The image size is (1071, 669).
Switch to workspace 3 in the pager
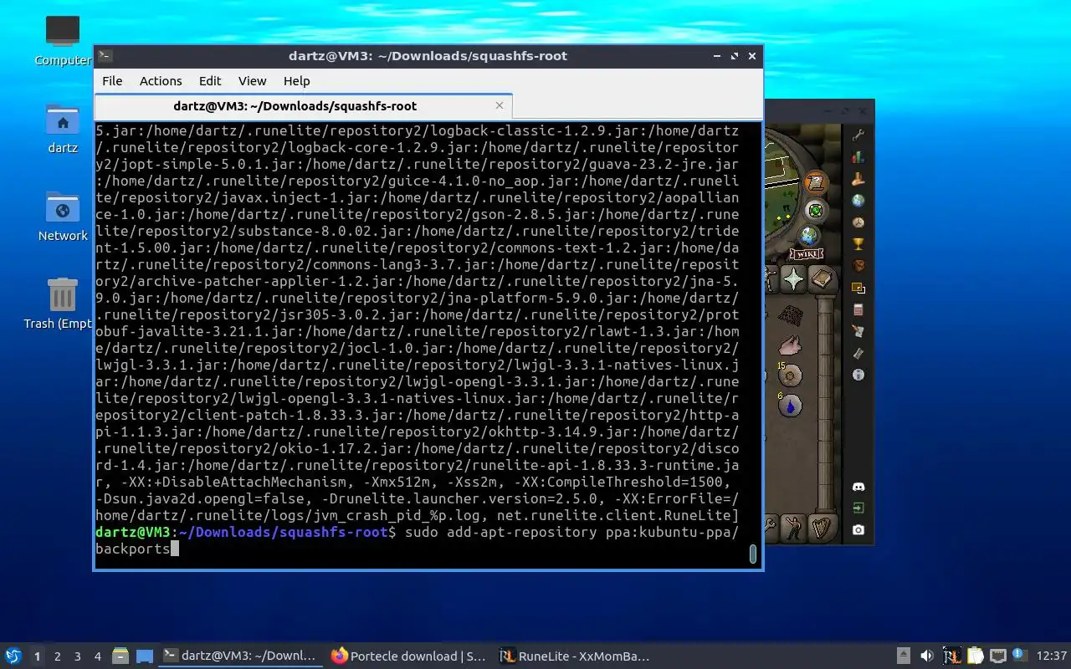(78, 656)
